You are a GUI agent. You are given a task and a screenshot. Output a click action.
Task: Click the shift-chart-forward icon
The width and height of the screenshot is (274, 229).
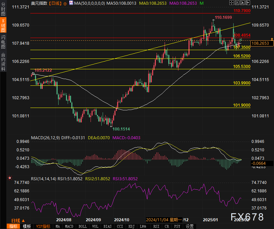248,3
